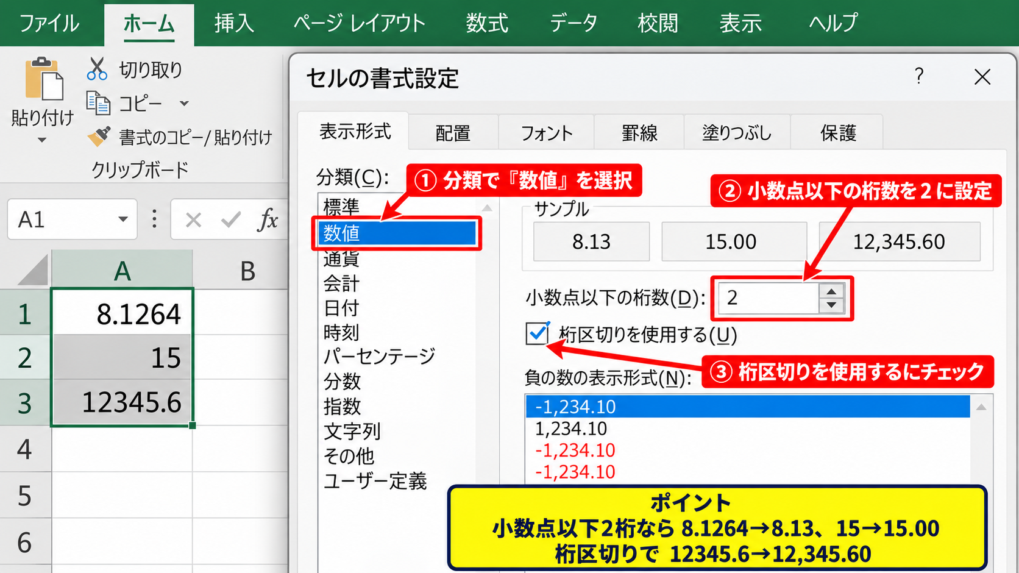
Task: Open the ファイル ribbon tab
Action: point(49,23)
